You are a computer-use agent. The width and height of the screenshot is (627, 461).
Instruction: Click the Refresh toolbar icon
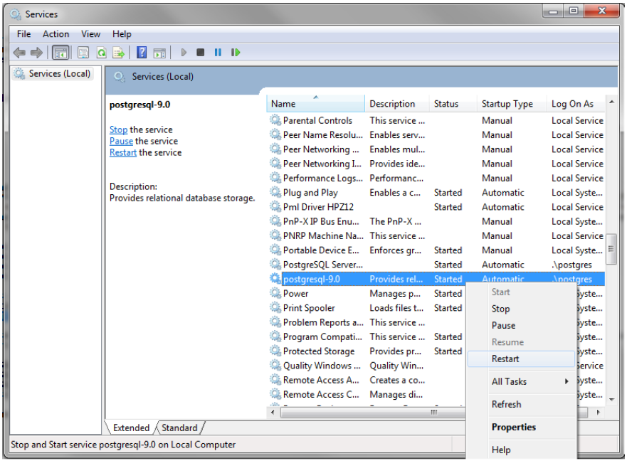tap(102, 53)
